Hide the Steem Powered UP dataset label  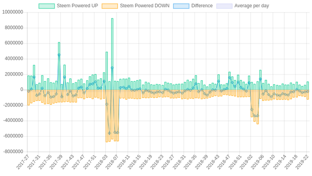point(78,6)
